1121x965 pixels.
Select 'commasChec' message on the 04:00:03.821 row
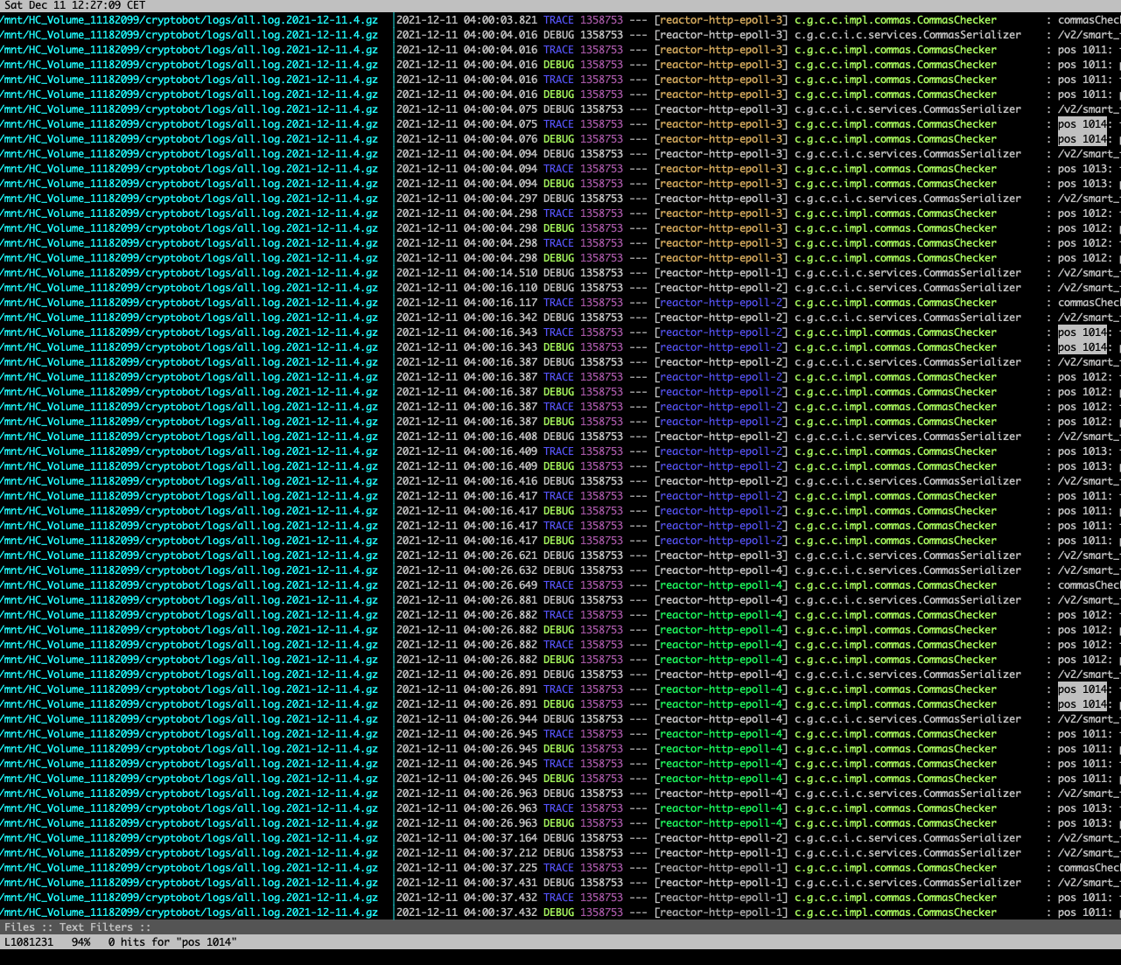pos(1089,20)
